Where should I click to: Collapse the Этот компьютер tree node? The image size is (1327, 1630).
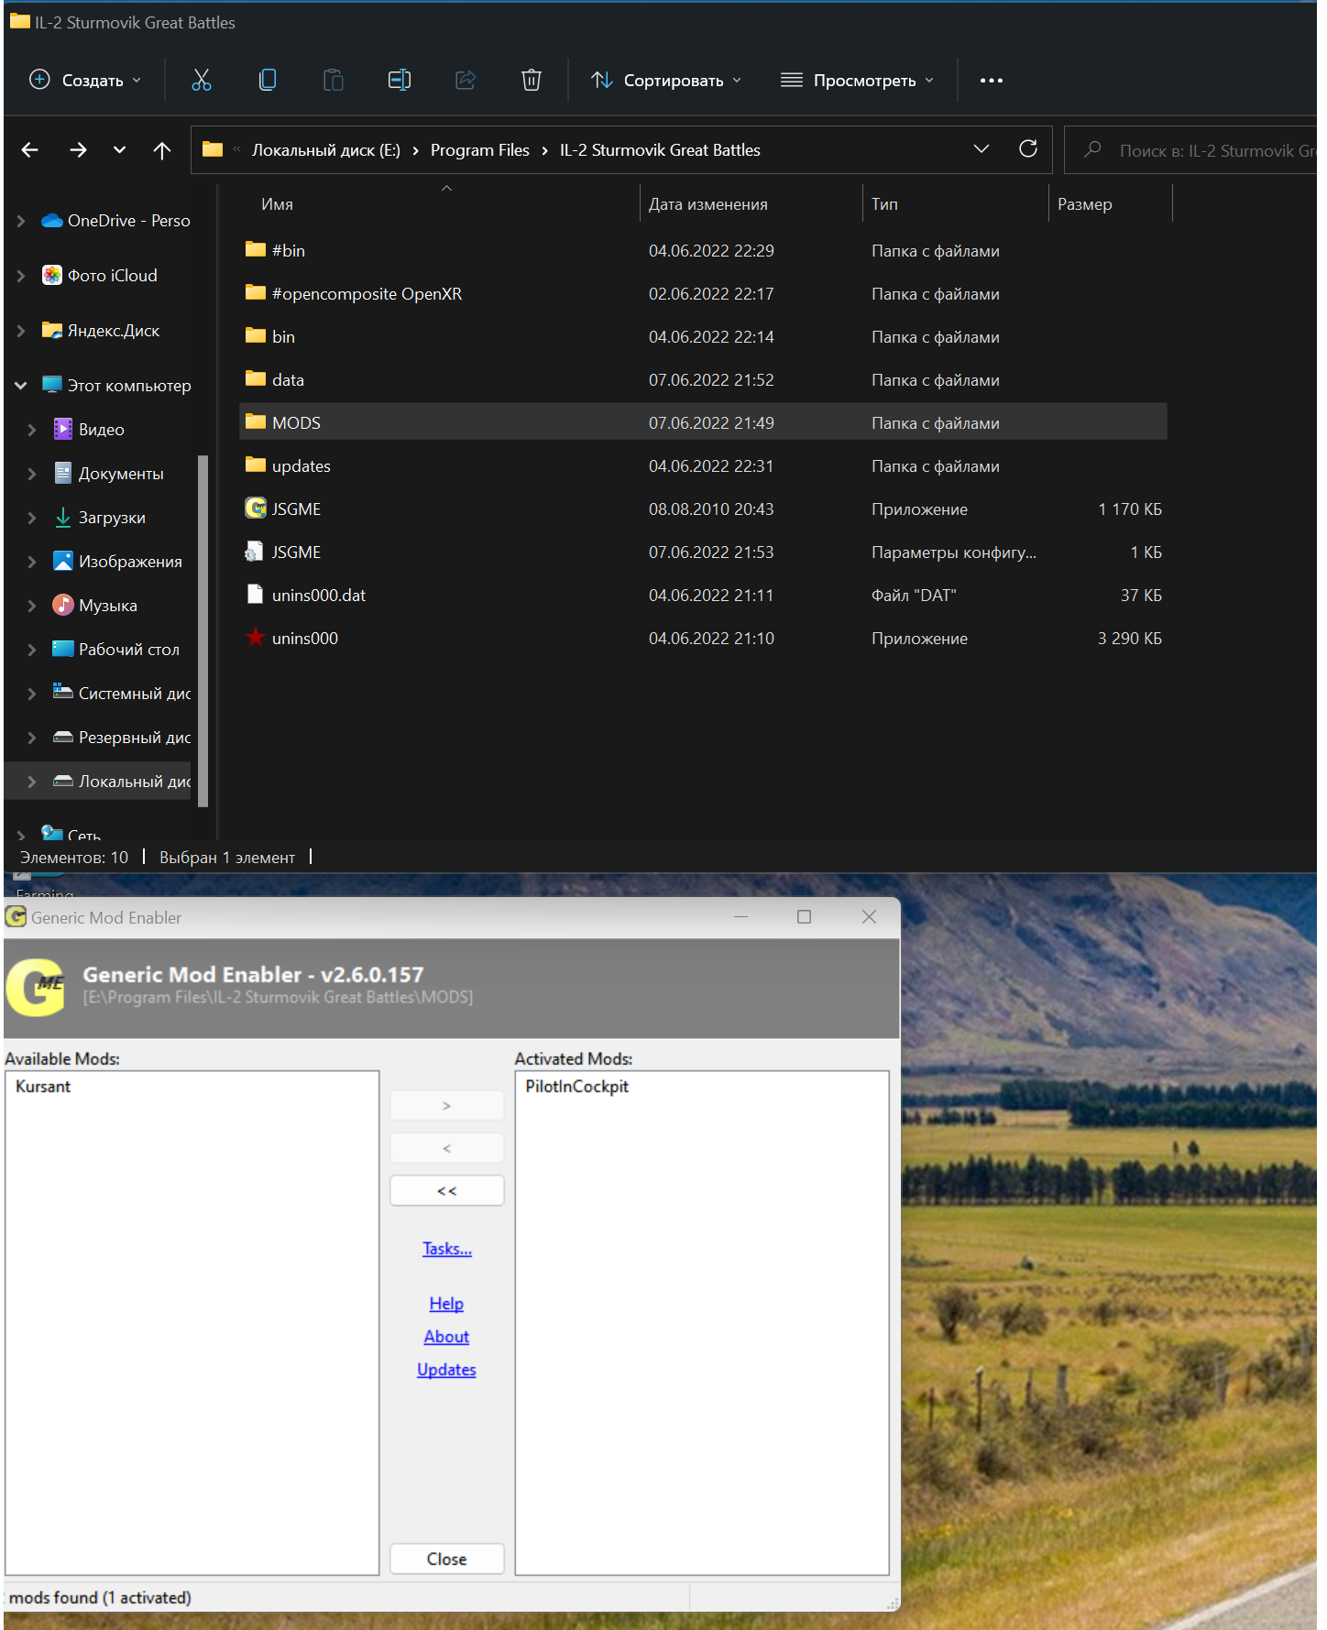pyautogui.click(x=21, y=386)
